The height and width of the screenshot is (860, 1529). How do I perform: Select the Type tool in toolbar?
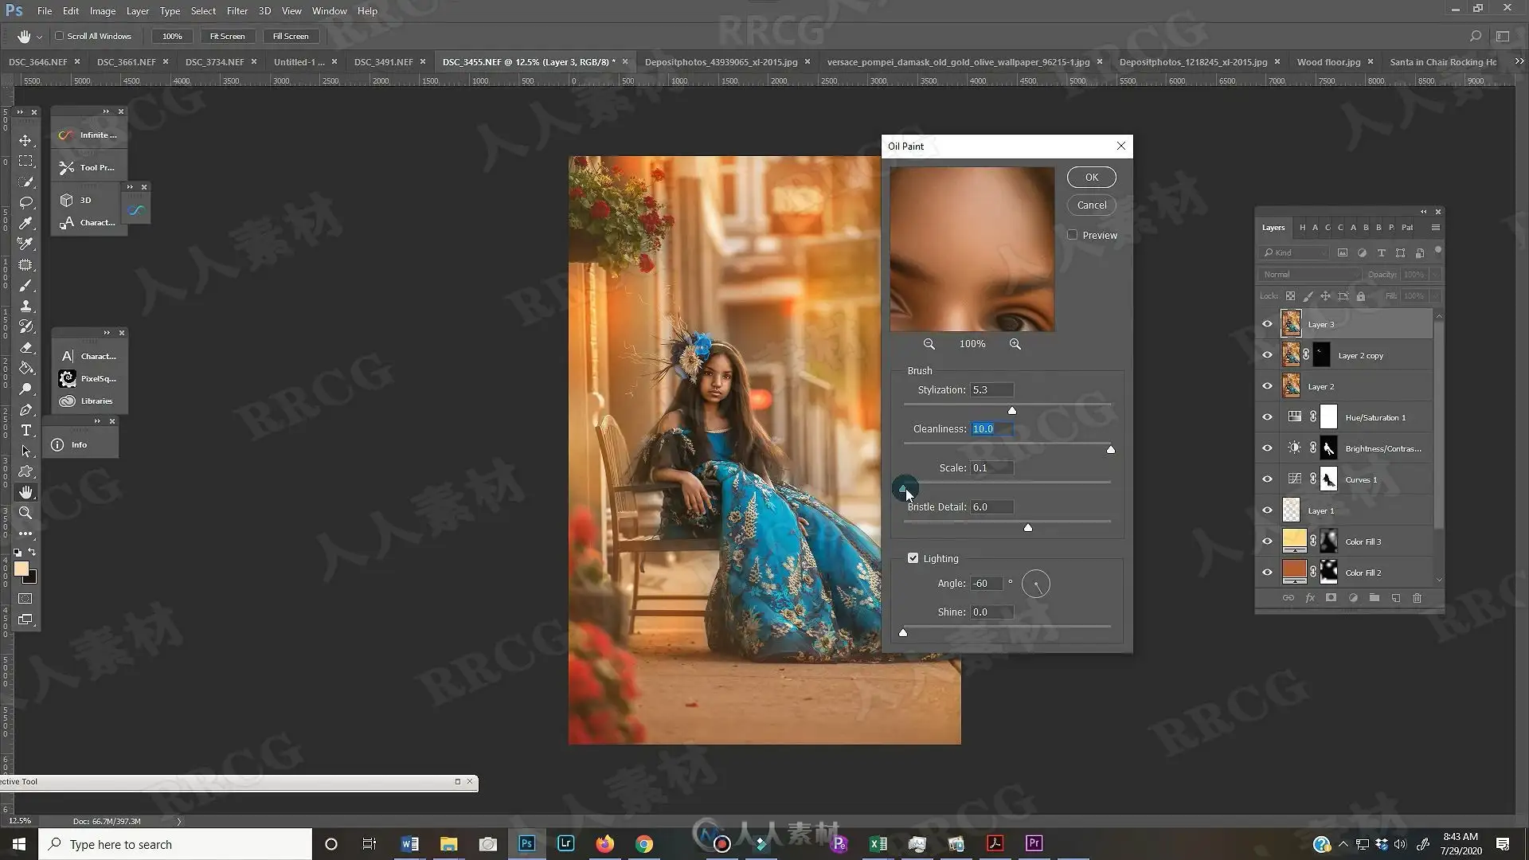pyautogui.click(x=25, y=430)
